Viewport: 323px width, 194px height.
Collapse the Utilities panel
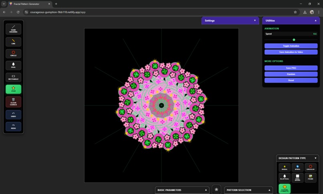tap(291, 20)
